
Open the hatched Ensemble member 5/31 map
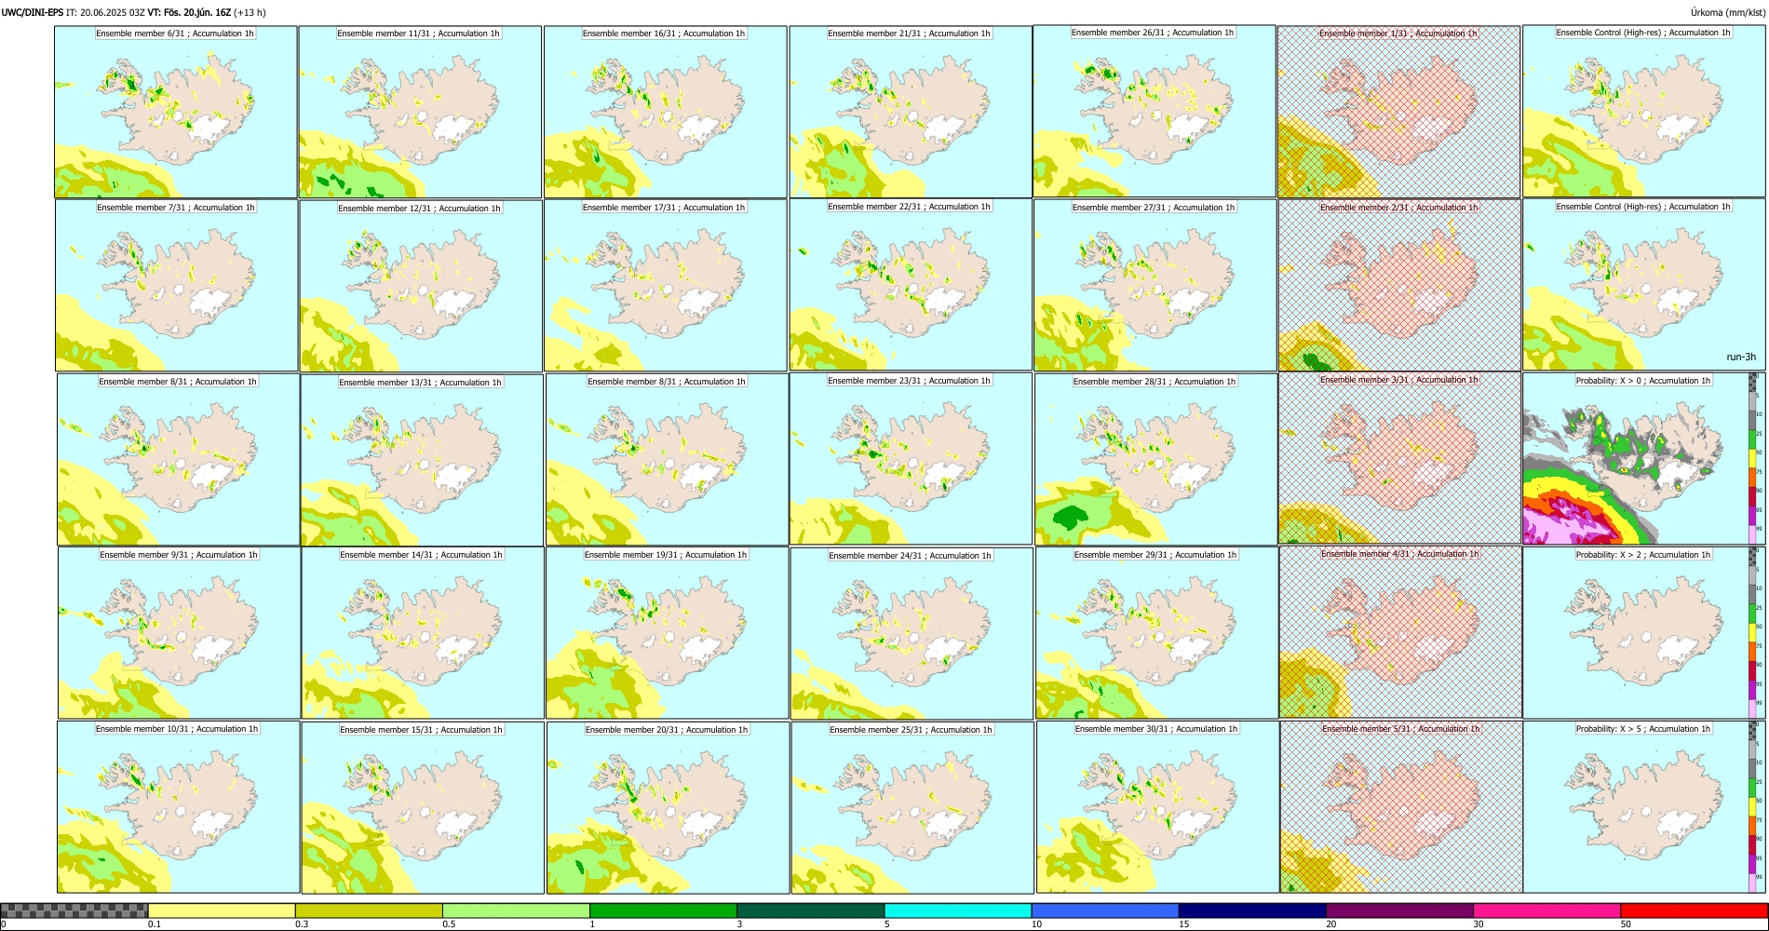1402,807
